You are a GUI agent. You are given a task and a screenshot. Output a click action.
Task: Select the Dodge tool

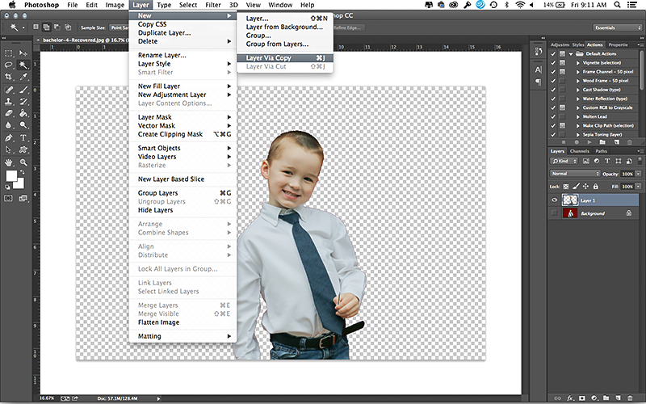(x=23, y=125)
